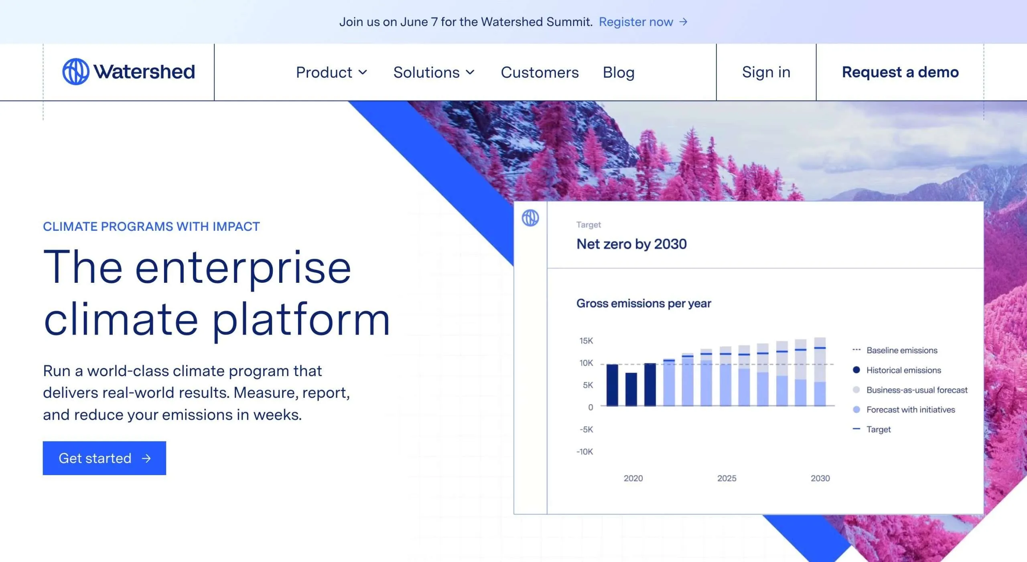Screen dimensions: 1027x562
Task: Click the last bar in the emissions chart
Action: [x=820, y=372]
